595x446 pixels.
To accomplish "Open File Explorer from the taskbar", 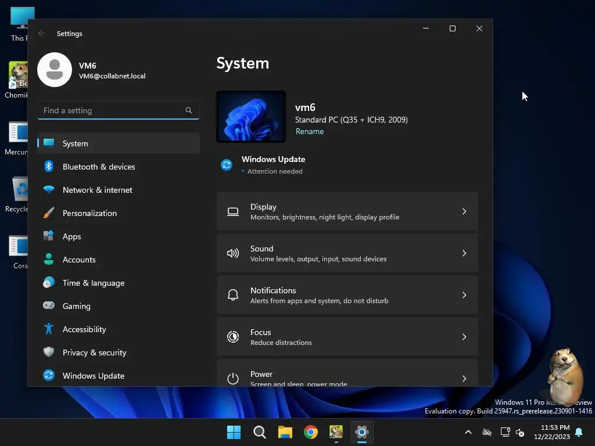I will coord(285,432).
